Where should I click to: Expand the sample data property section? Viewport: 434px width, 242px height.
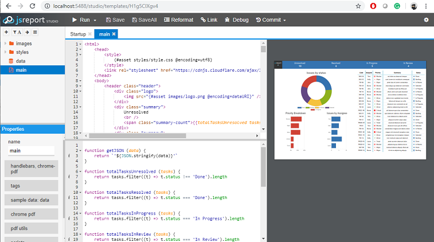(30, 200)
